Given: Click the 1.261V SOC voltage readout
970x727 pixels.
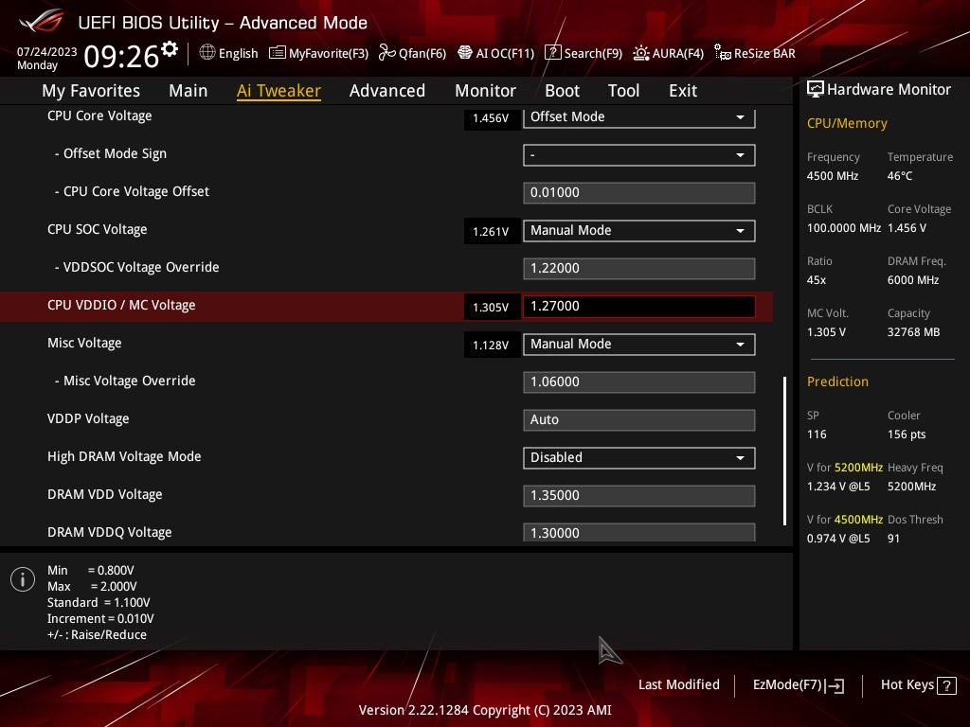Looking at the screenshot, I should [492, 231].
